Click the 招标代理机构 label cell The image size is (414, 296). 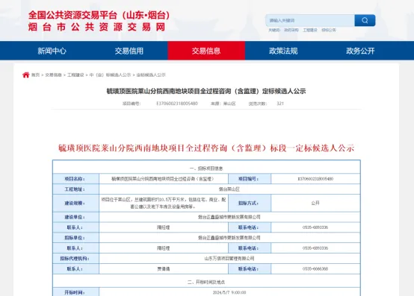click(x=75, y=258)
